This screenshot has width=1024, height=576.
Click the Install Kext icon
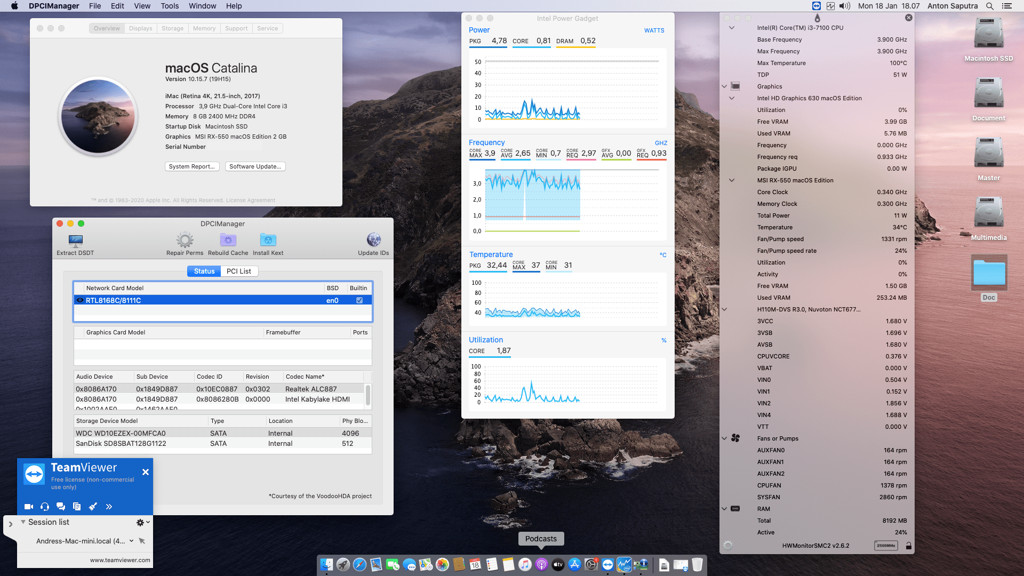(x=268, y=240)
